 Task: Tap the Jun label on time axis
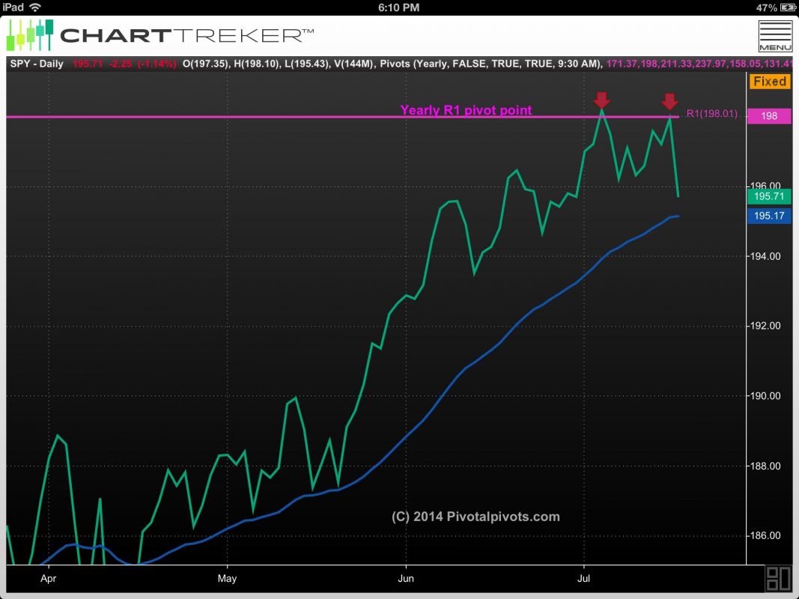[x=405, y=578]
